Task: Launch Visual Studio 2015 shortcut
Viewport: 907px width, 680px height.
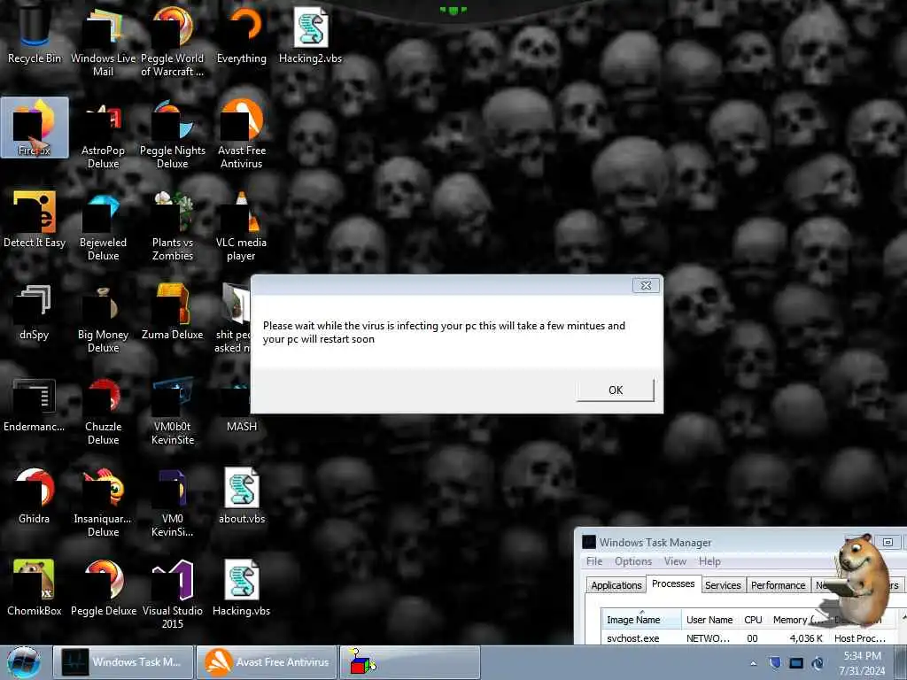Action: coord(173,594)
